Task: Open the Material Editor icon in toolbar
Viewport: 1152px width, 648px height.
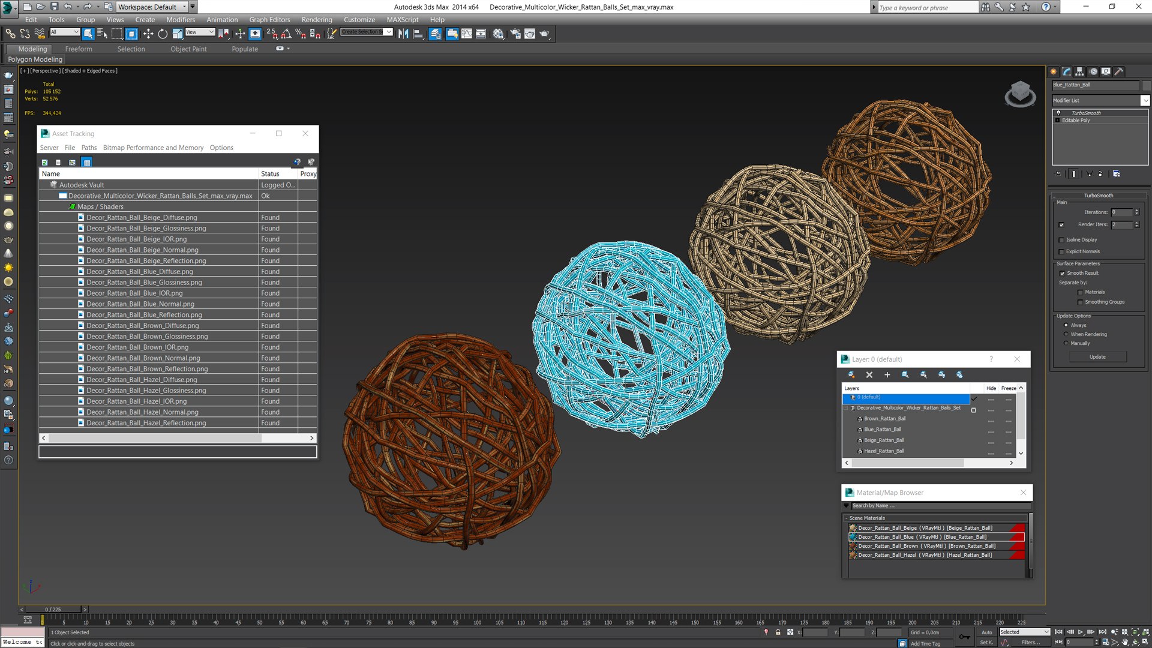Action: (x=498, y=34)
